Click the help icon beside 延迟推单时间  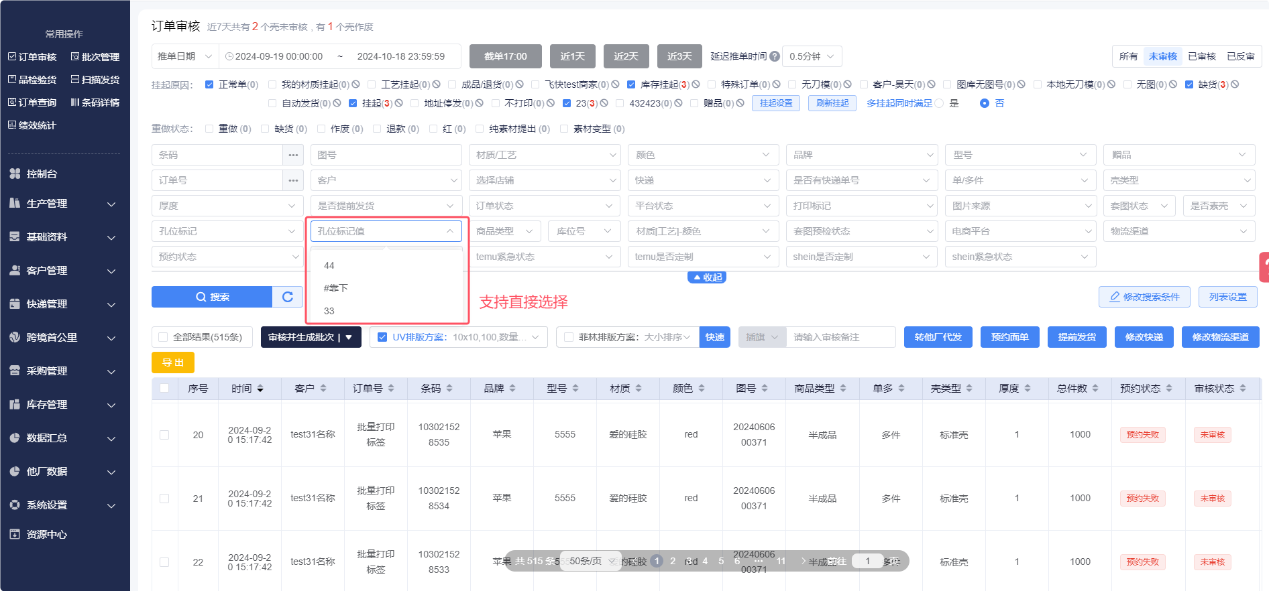point(775,56)
